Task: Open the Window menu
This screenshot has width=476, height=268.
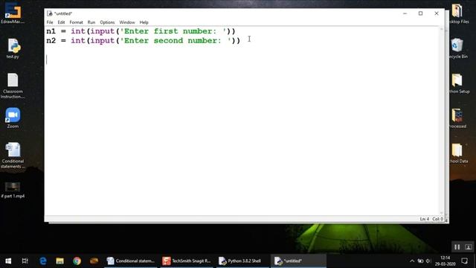Action: 127,22
